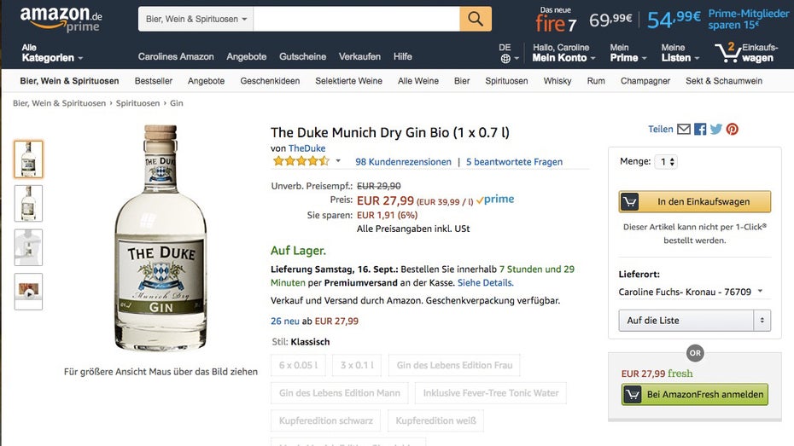Viewport: 794px width, 446px height.
Task: Share product on Pinterest
Action: tap(733, 130)
